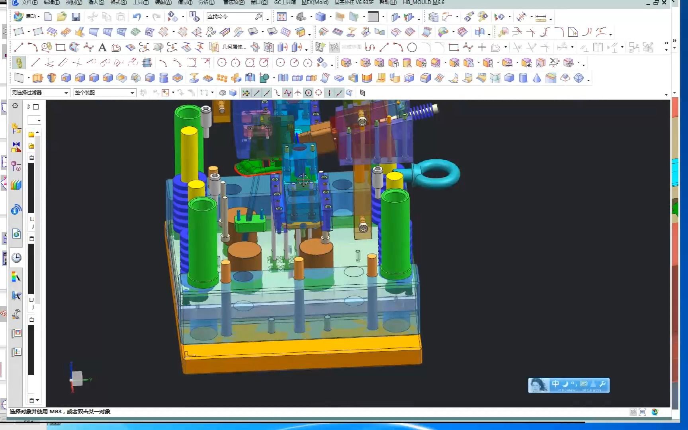688x430 pixels.
Task: Toggle snap to end point
Action: (257, 93)
